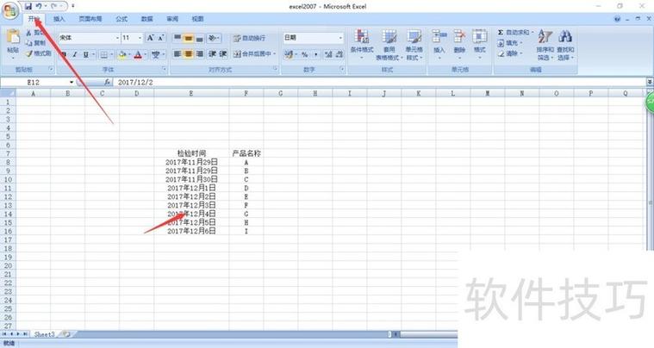Select cell containing 2017年11月30日
Viewport: 654px width, 348px height.
(191, 180)
